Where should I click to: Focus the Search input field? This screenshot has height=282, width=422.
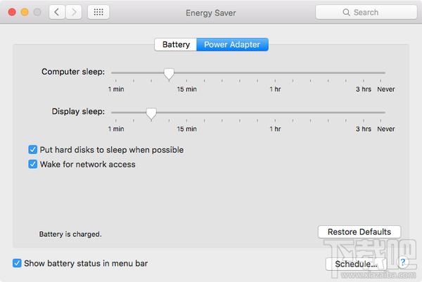click(366, 12)
